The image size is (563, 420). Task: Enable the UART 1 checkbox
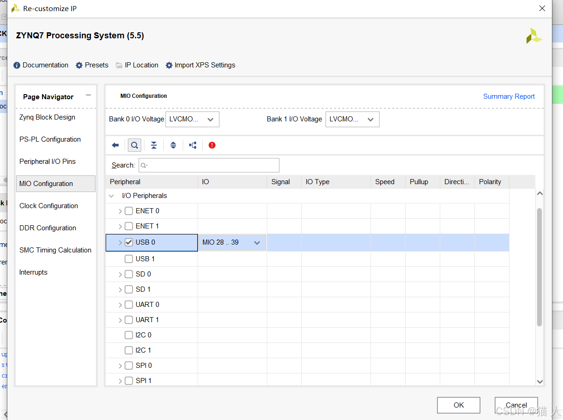(x=129, y=320)
